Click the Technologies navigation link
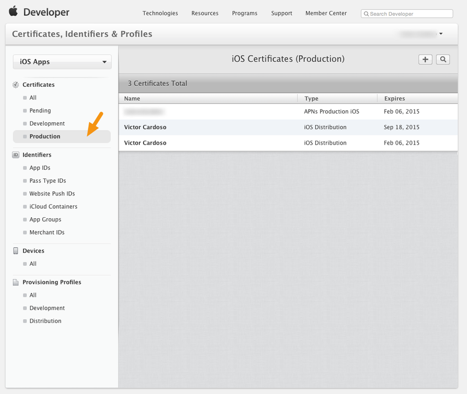Screen dimensions: 467x394 coord(160,13)
